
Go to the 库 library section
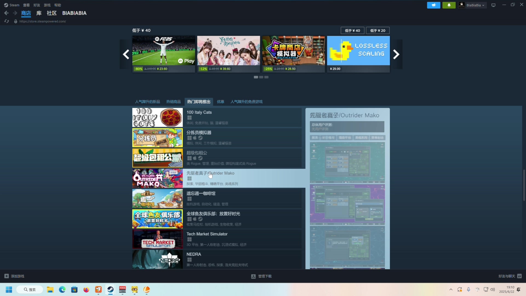click(x=39, y=13)
